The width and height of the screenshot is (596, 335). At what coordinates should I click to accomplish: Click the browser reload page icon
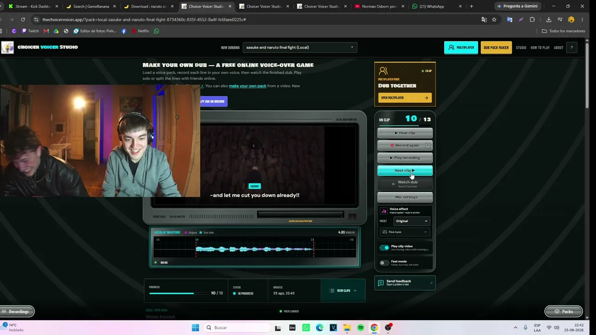(23, 20)
